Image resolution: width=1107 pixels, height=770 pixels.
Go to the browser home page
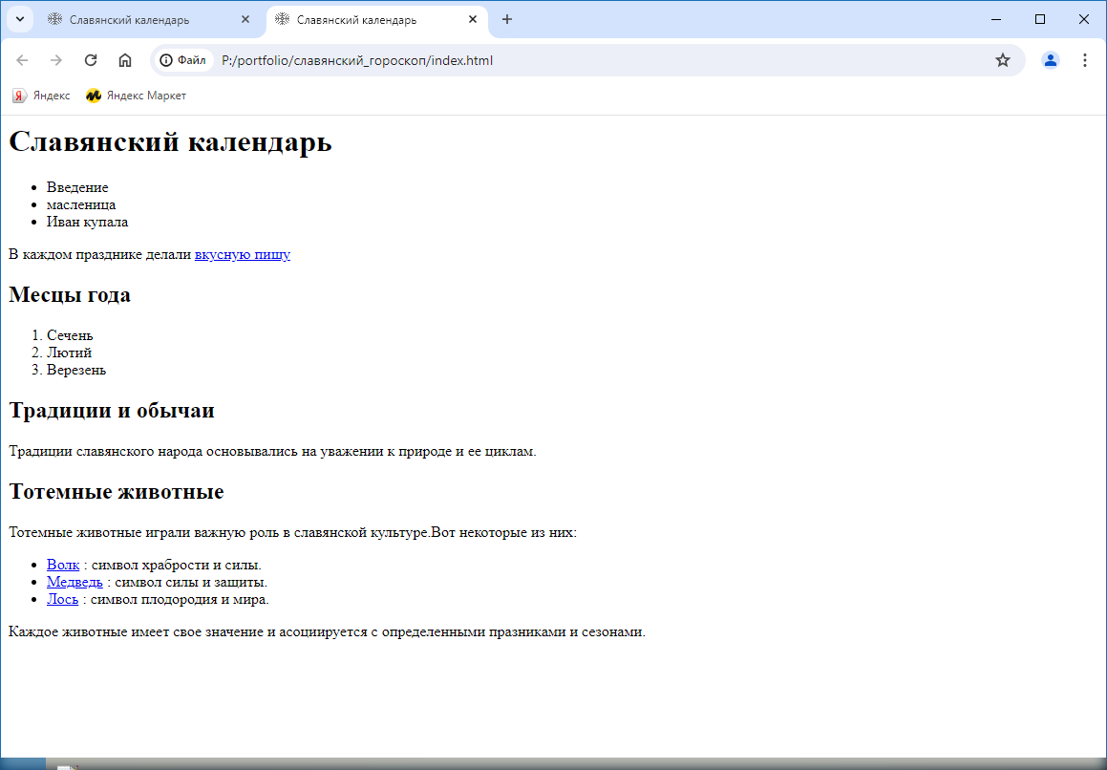coord(125,60)
